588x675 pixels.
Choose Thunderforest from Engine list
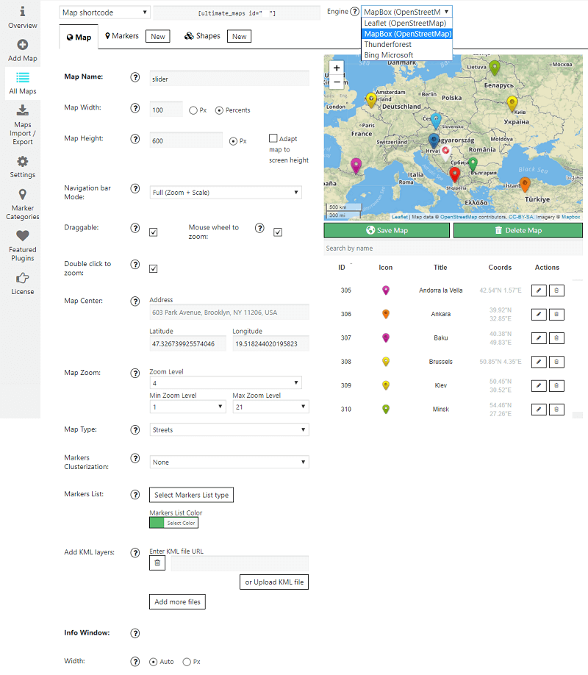click(388, 45)
